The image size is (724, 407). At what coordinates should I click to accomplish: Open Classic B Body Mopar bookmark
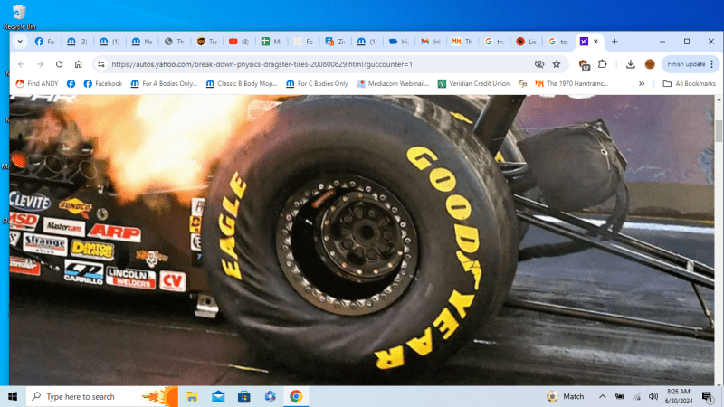point(242,83)
